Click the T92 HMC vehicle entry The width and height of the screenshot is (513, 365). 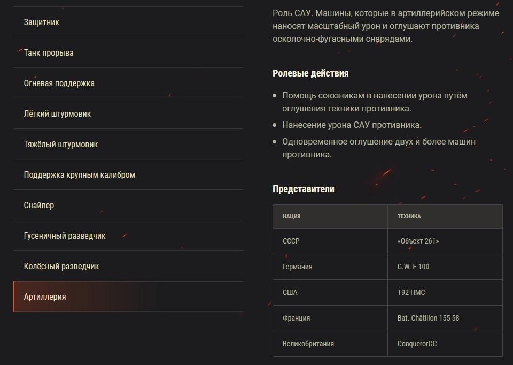pyautogui.click(x=411, y=292)
